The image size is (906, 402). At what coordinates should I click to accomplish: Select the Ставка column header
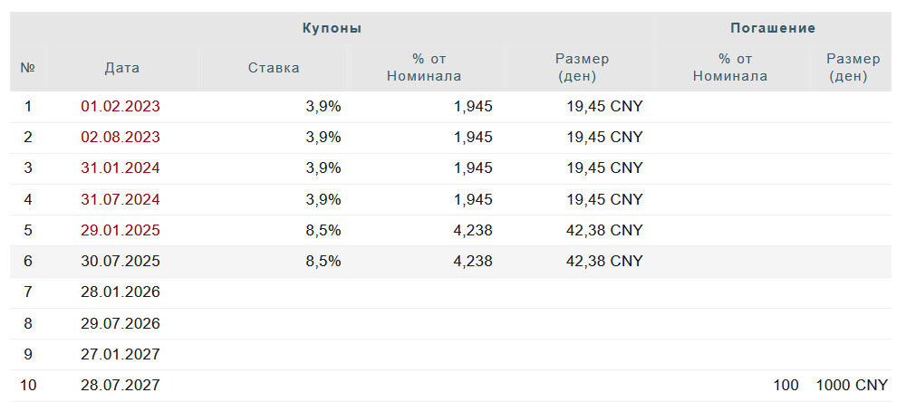point(274,68)
